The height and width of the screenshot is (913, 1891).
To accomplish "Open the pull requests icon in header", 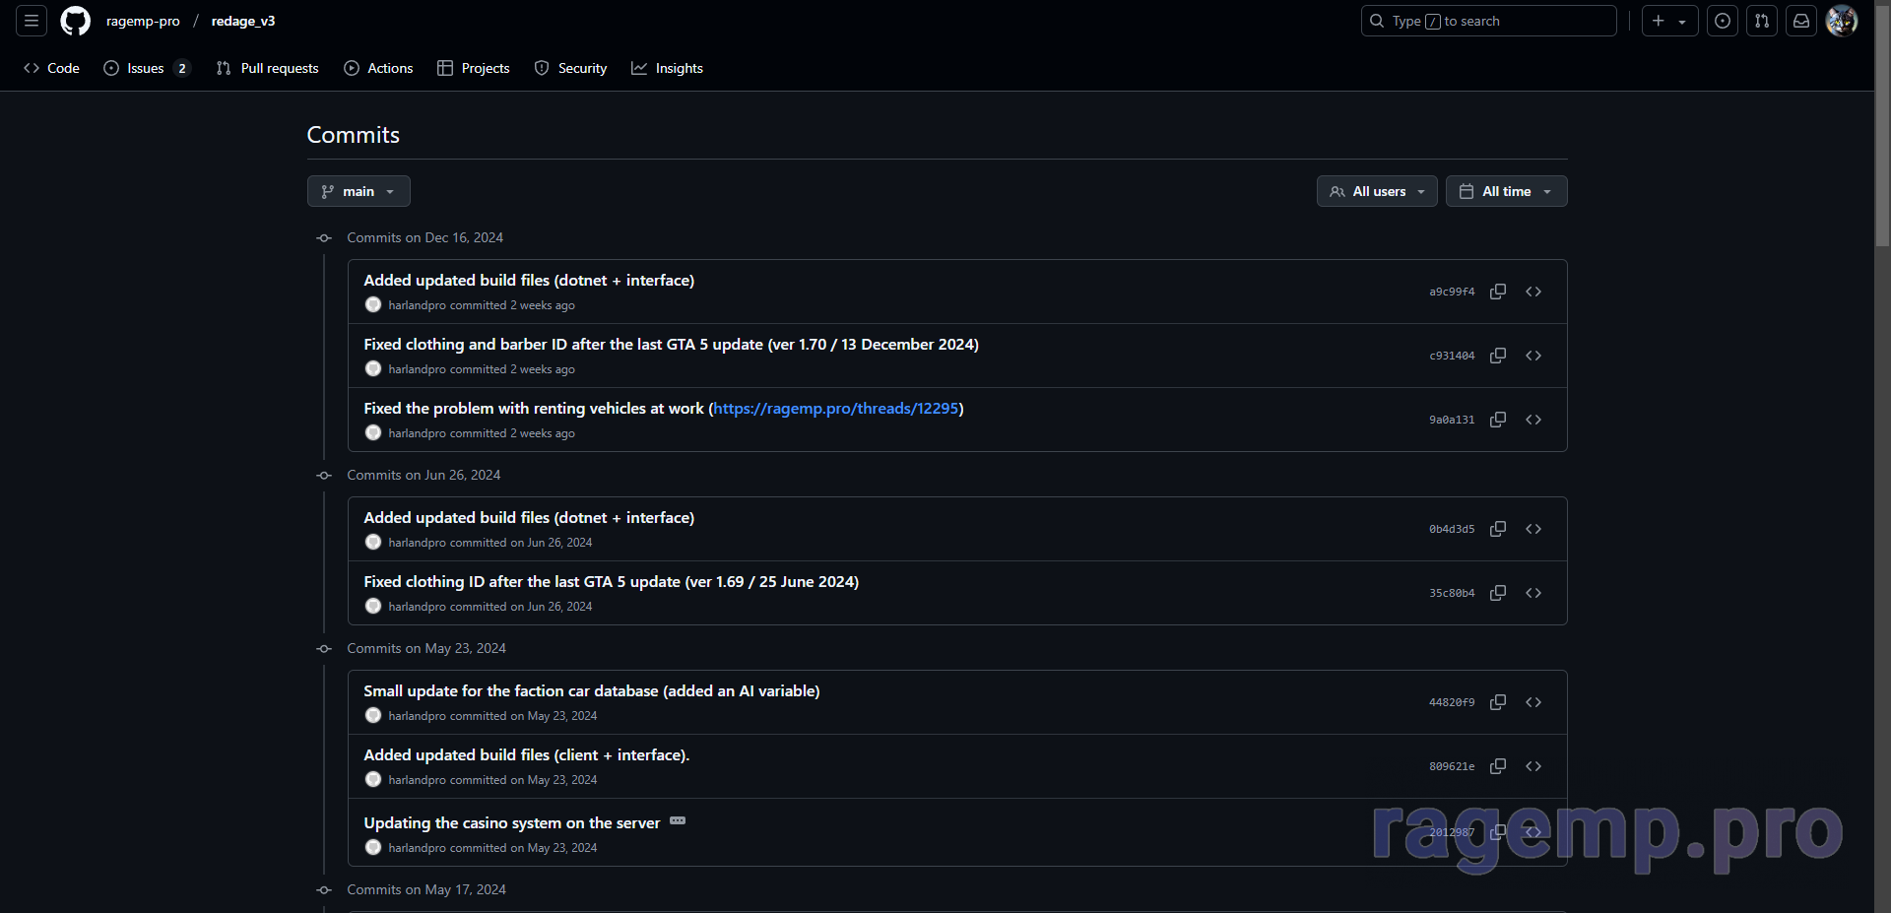I will (1762, 21).
